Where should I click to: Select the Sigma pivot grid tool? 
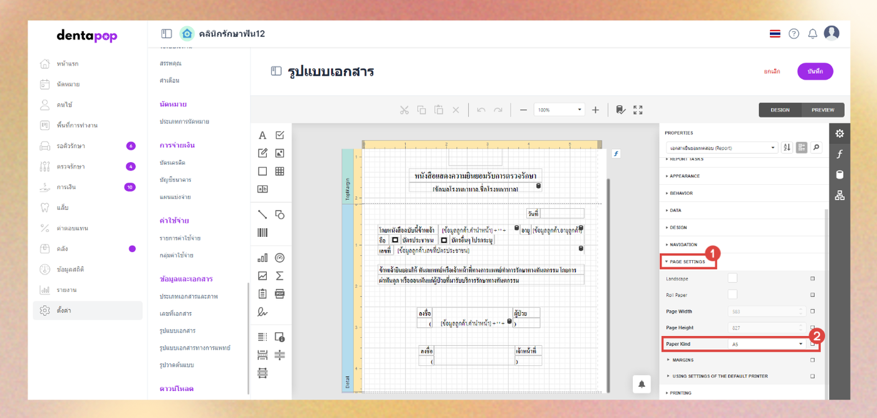coord(280,276)
